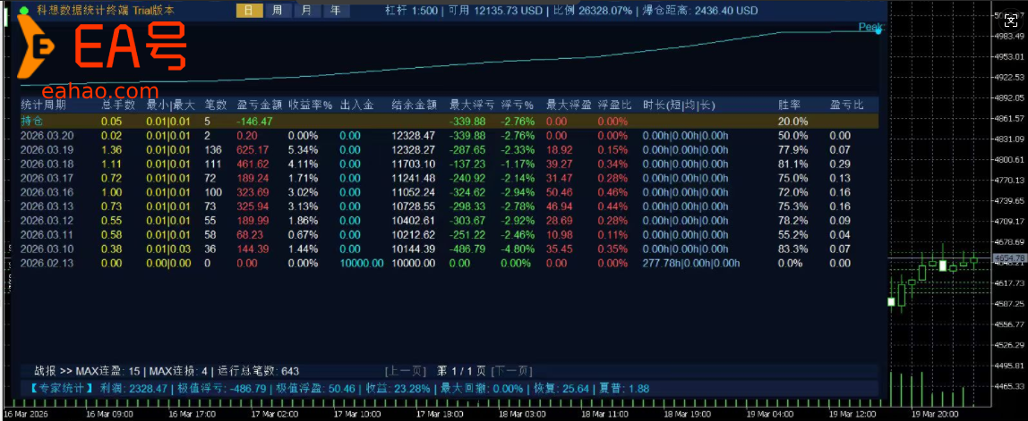Click the 笔数 column header
The height and width of the screenshot is (421, 1028).
click(x=216, y=105)
